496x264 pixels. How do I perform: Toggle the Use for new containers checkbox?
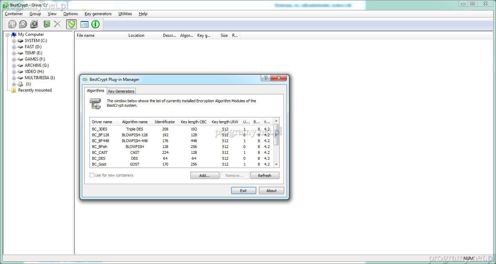(x=92, y=175)
